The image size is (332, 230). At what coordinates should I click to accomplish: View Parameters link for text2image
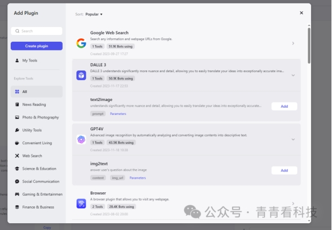click(x=118, y=114)
